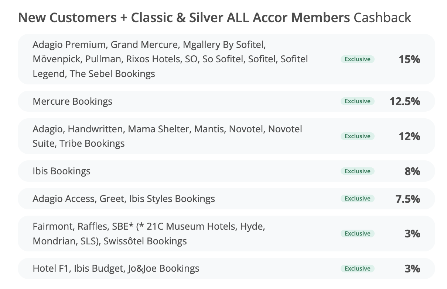Click the New Customers cashback heading
This screenshot has width=447, height=289.
(x=214, y=17)
